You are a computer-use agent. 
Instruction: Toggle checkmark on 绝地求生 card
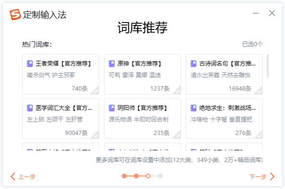tap(259, 135)
